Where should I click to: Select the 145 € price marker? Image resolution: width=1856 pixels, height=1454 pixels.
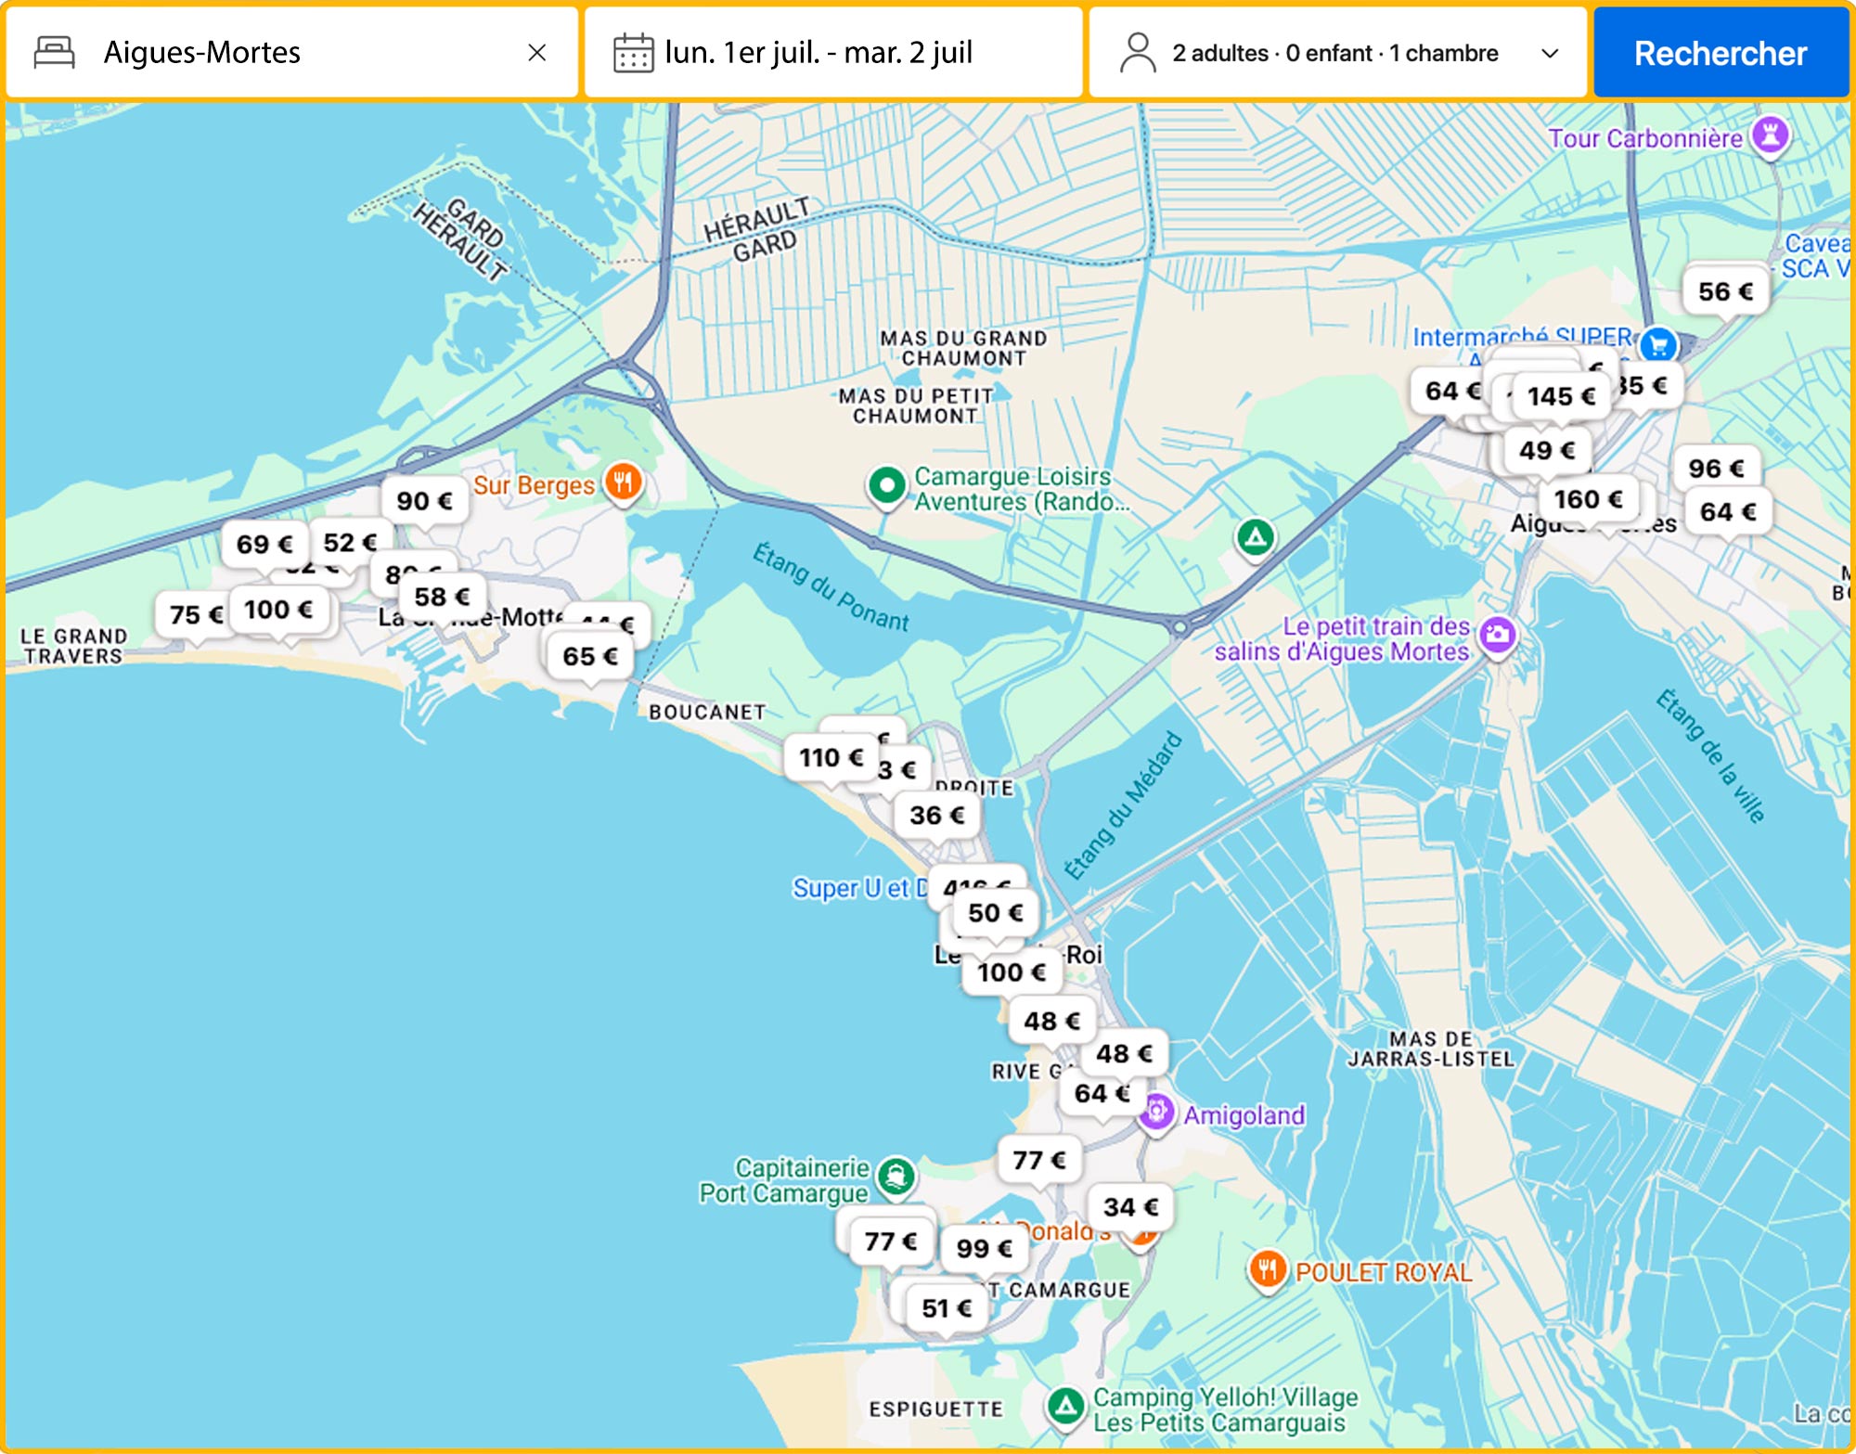point(1561,396)
